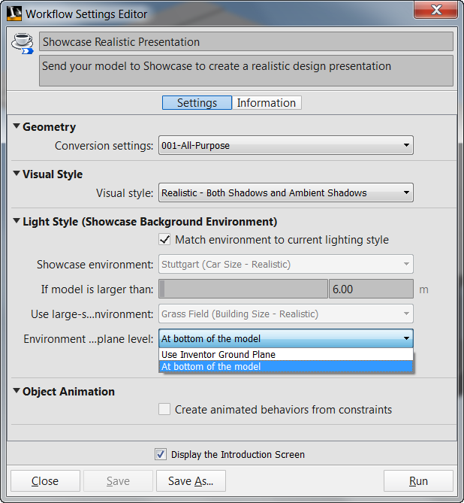Click the 6.00 model size value field
This screenshot has width=464, height=503.
371,289
